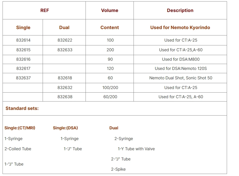Image resolution: width=239 pixels, height=176 pixels.
Task: Click dual reference 832622
Action: (65, 40)
